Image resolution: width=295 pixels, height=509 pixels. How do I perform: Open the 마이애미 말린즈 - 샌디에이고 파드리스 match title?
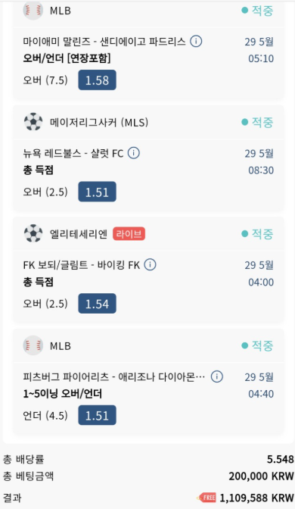click(104, 42)
